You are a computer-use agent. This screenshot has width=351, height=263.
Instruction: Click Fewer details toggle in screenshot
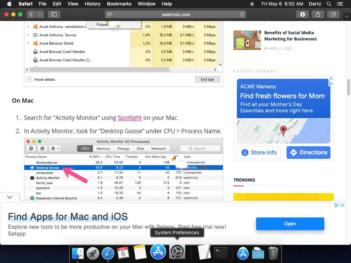(41, 79)
